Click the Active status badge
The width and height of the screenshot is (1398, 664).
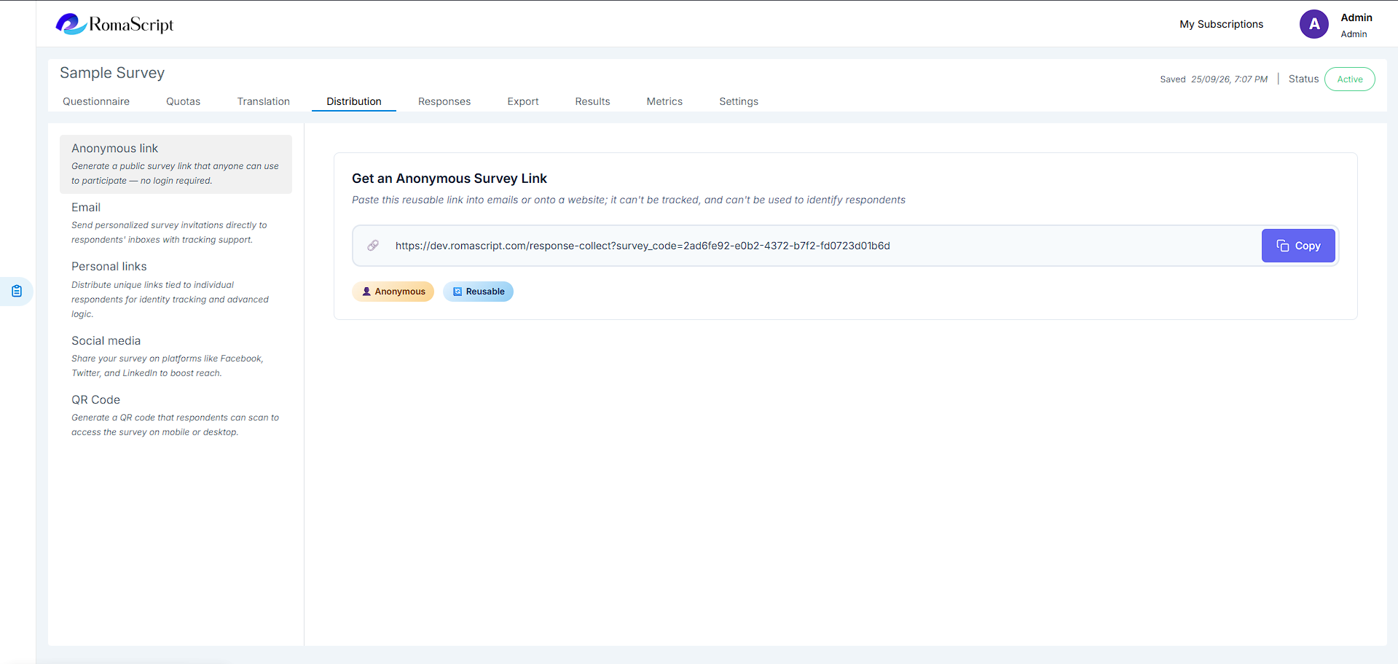click(x=1350, y=79)
